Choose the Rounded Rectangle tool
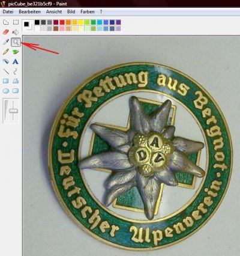This screenshot has height=256, width=240. coord(16,91)
